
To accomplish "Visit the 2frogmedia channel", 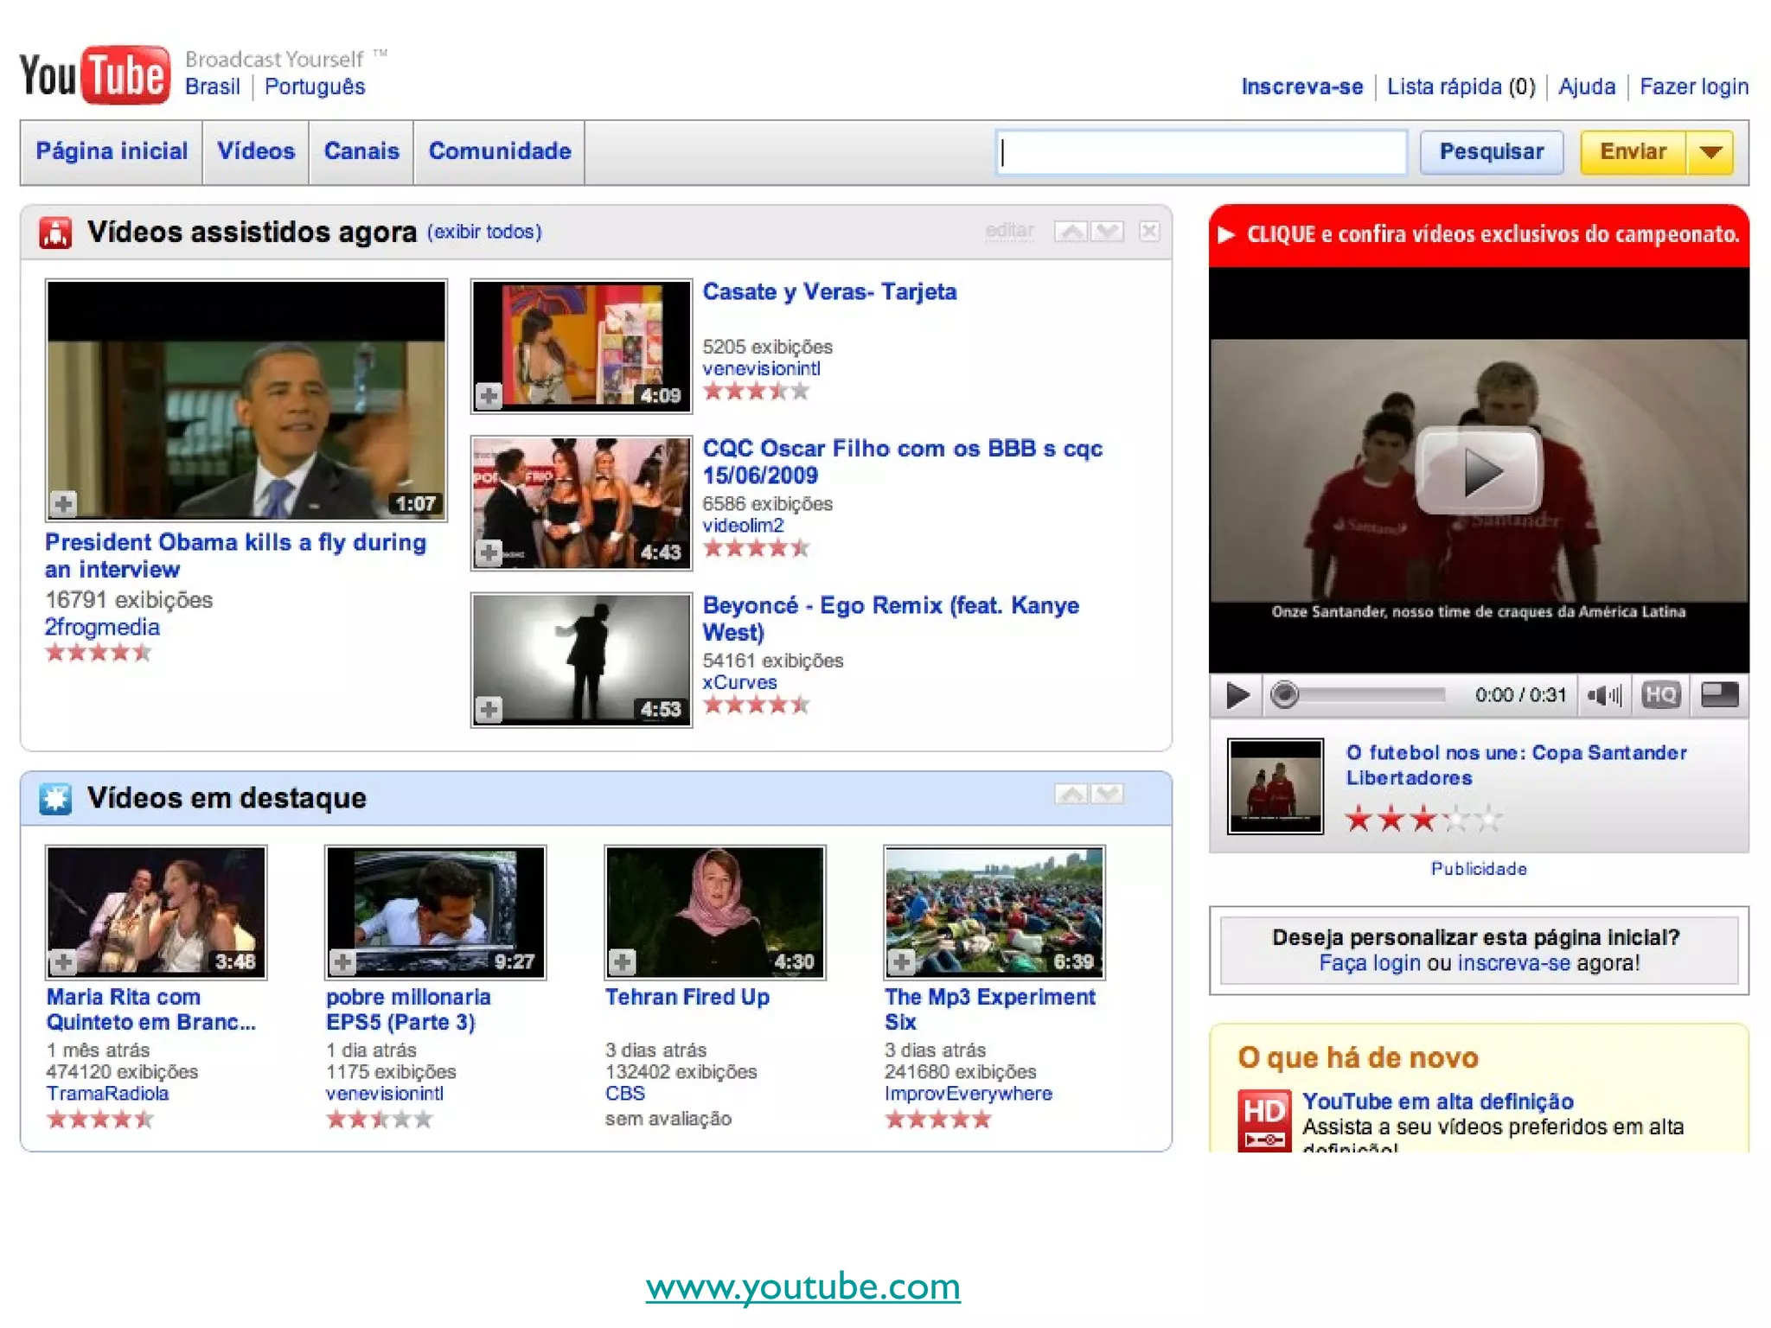I will [x=102, y=628].
